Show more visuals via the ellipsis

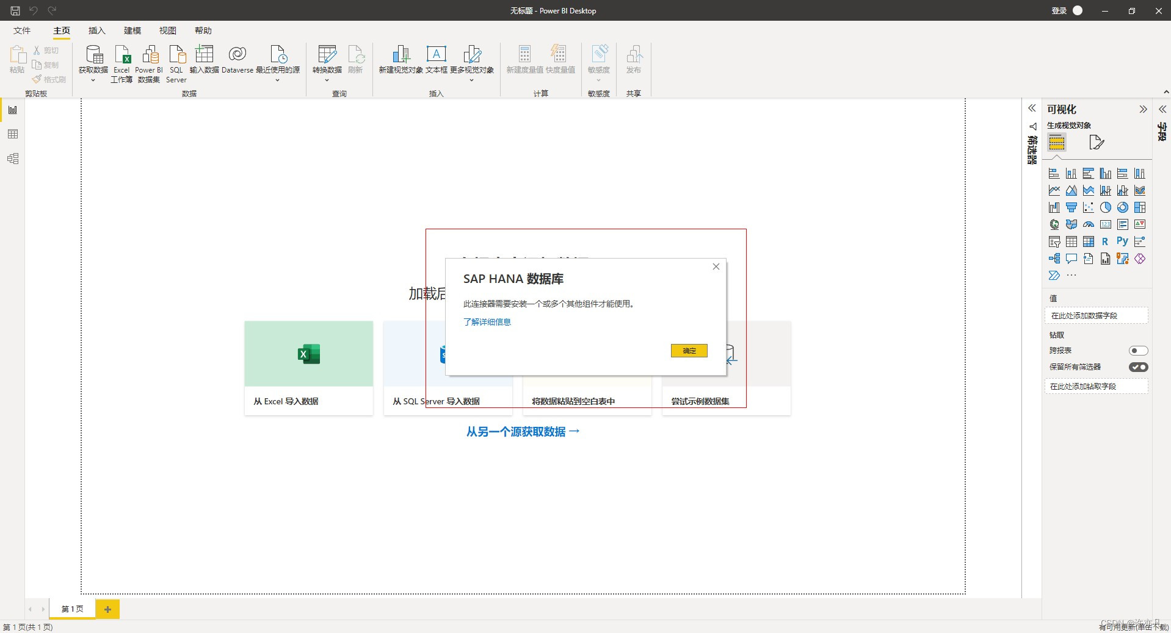tap(1071, 275)
